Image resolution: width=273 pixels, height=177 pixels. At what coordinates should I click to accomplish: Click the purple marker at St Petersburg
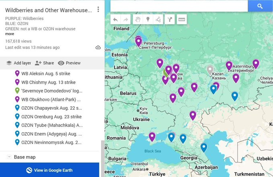tap(138, 42)
